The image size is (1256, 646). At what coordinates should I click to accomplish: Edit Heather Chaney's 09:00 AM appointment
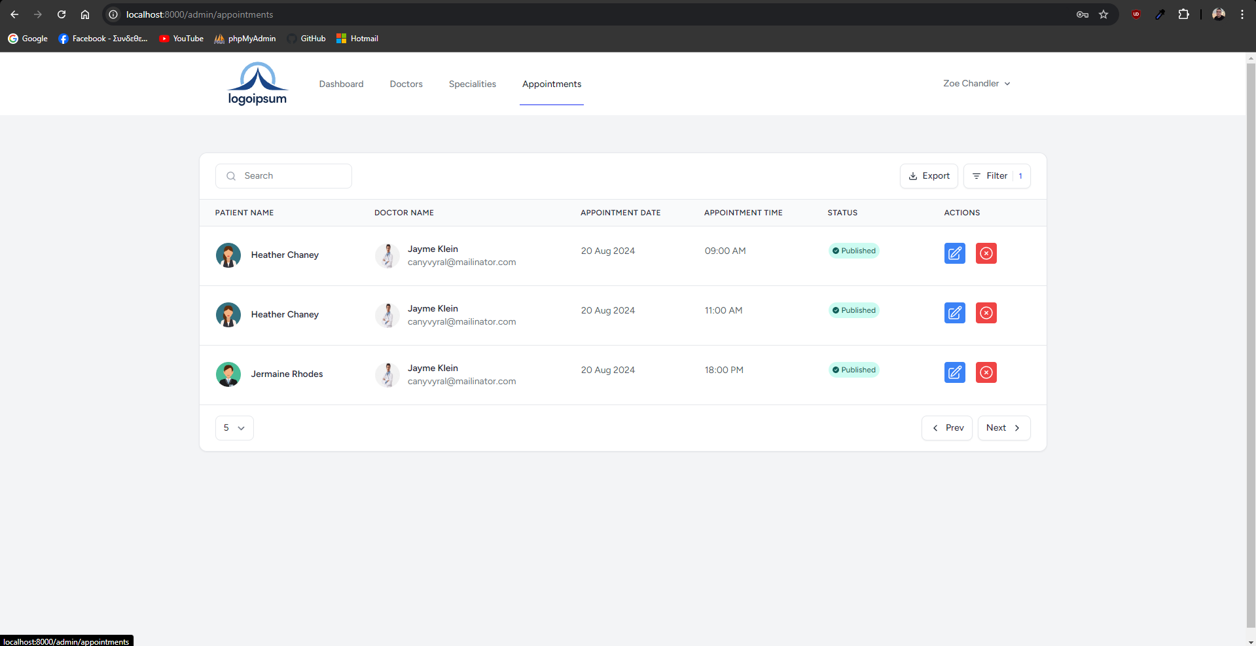point(954,253)
